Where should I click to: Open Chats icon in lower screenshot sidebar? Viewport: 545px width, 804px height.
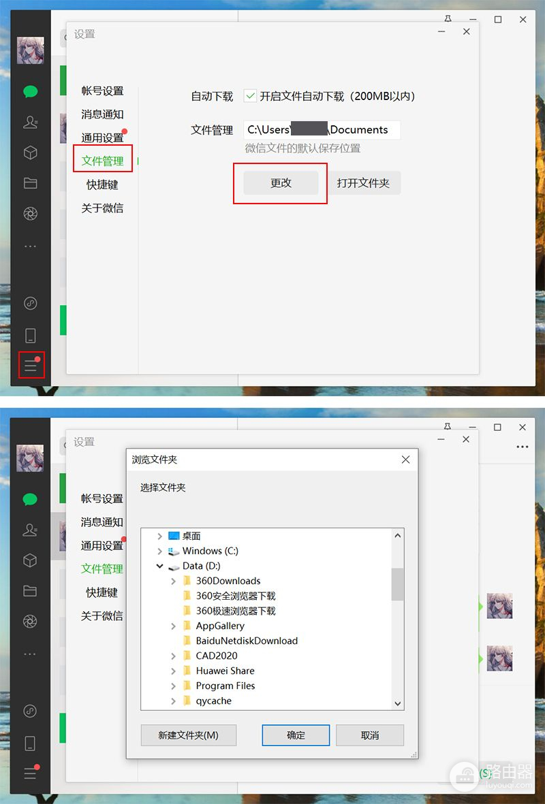(x=30, y=500)
